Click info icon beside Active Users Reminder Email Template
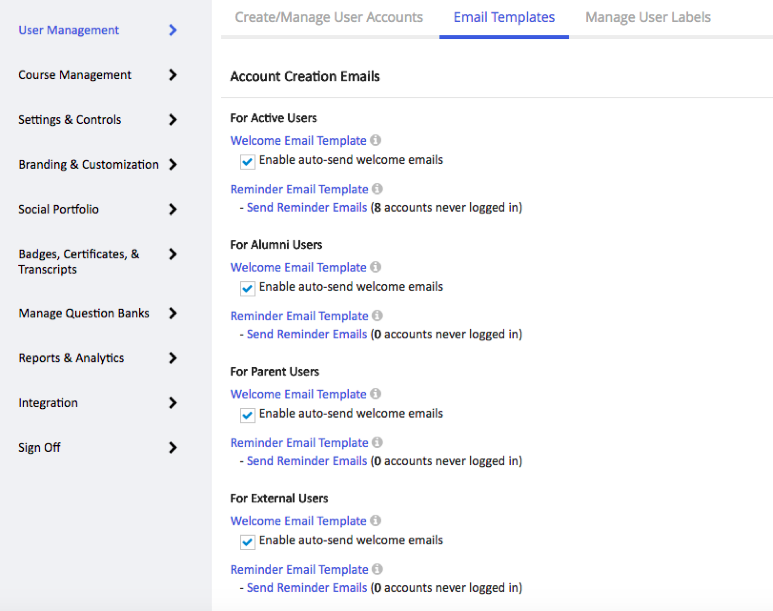The width and height of the screenshot is (773, 611). point(377,189)
